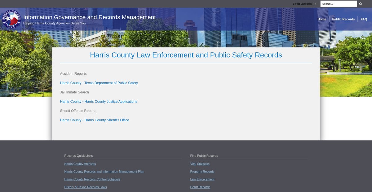The width and height of the screenshot is (372, 192).
Task: Click the Sheriff Offense Reports heading text
Action: [x=78, y=111]
